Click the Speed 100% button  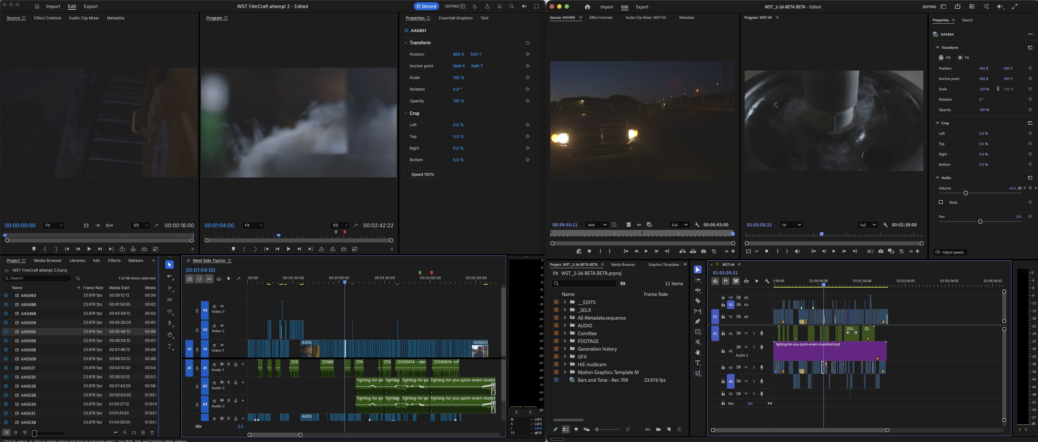423,174
